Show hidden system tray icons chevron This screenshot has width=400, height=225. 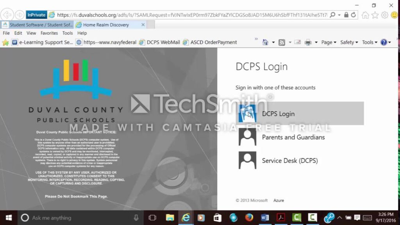point(339,218)
